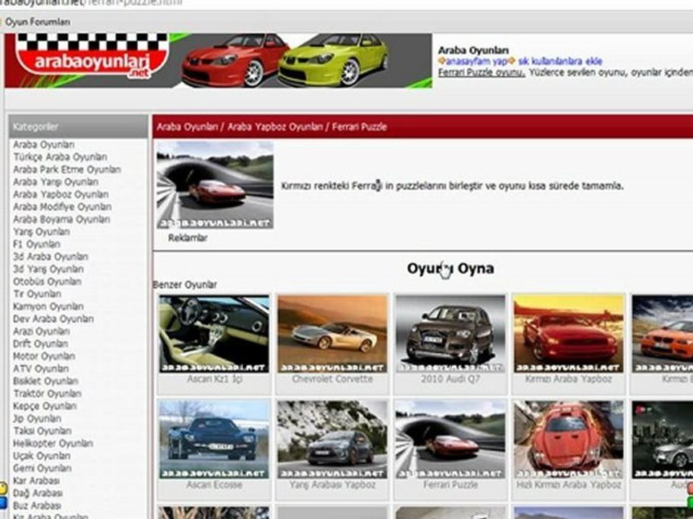Open the Ascari Ecosse game thumbnail

click(x=214, y=440)
